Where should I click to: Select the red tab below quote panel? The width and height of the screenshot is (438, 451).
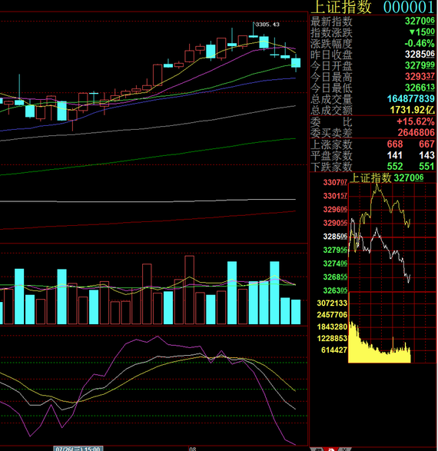[331, 449]
